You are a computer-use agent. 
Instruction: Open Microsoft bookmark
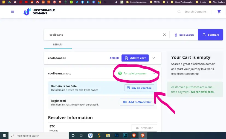[99, 2]
